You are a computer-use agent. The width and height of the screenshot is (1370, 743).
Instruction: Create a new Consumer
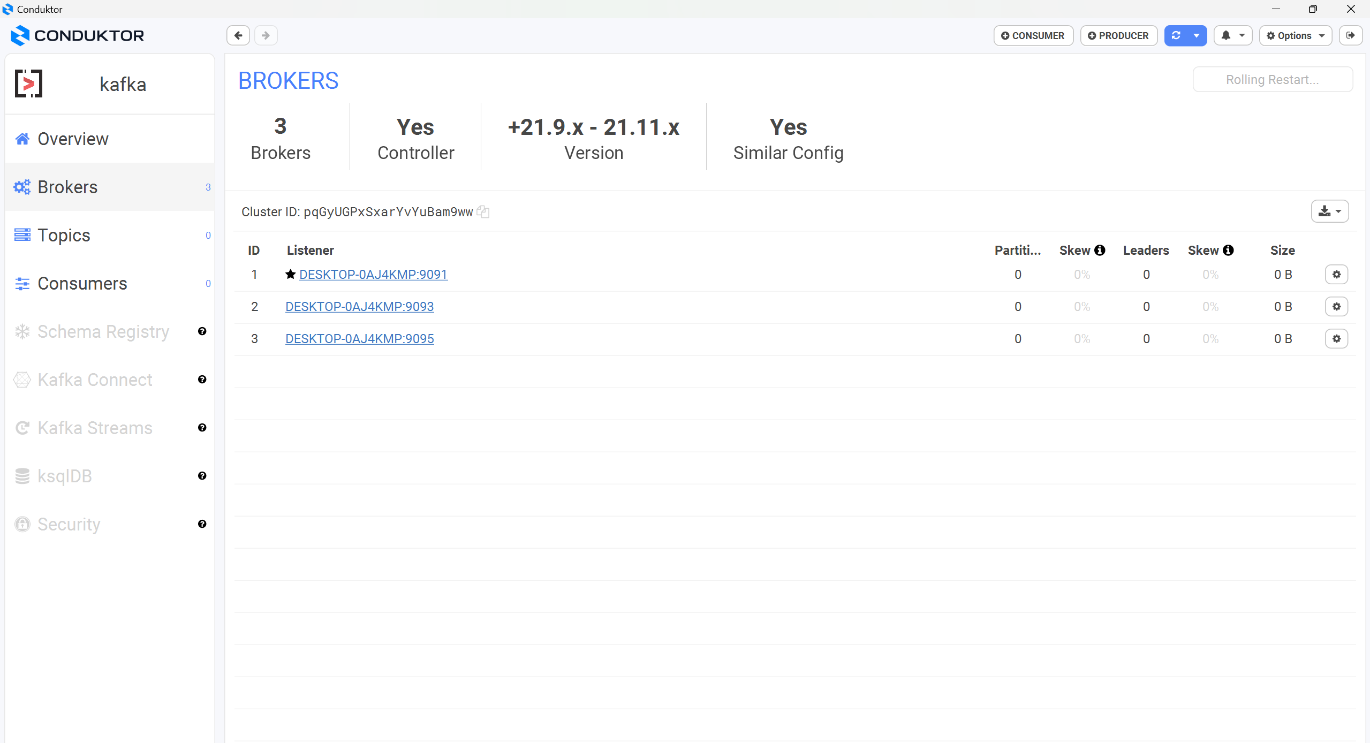coord(1033,35)
